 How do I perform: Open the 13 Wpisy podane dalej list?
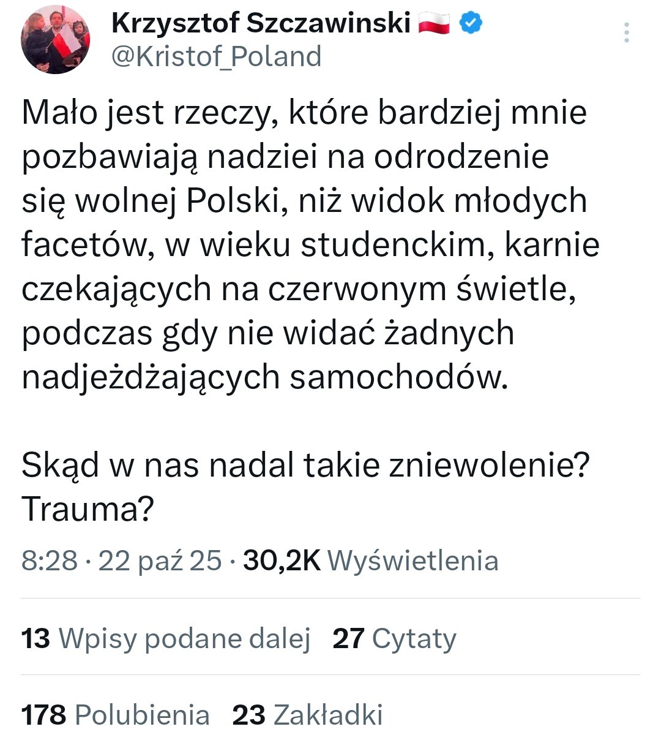click(166, 638)
